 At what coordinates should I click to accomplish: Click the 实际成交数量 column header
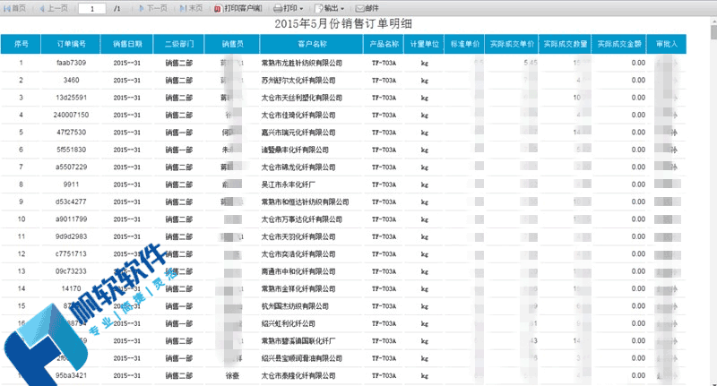tap(566, 44)
